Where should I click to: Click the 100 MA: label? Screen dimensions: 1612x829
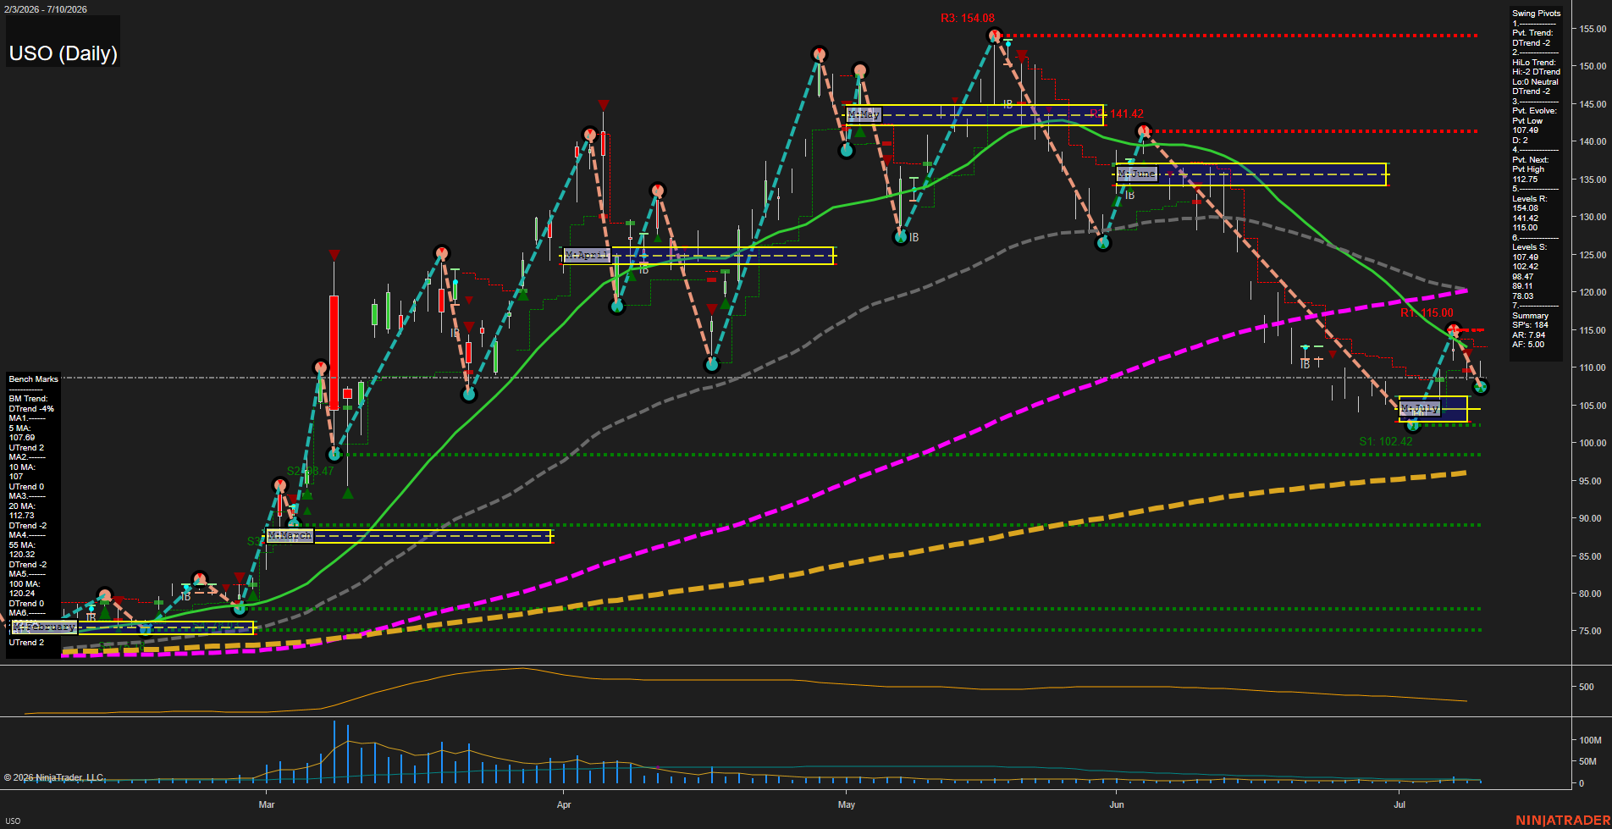(25, 584)
